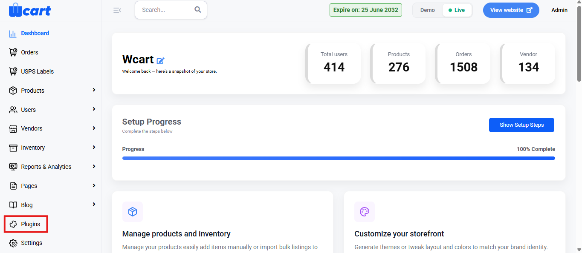Image resolution: width=582 pixels, height=253 pixels.
Task: Switch to Demo mode
Action: pos(428,10)
